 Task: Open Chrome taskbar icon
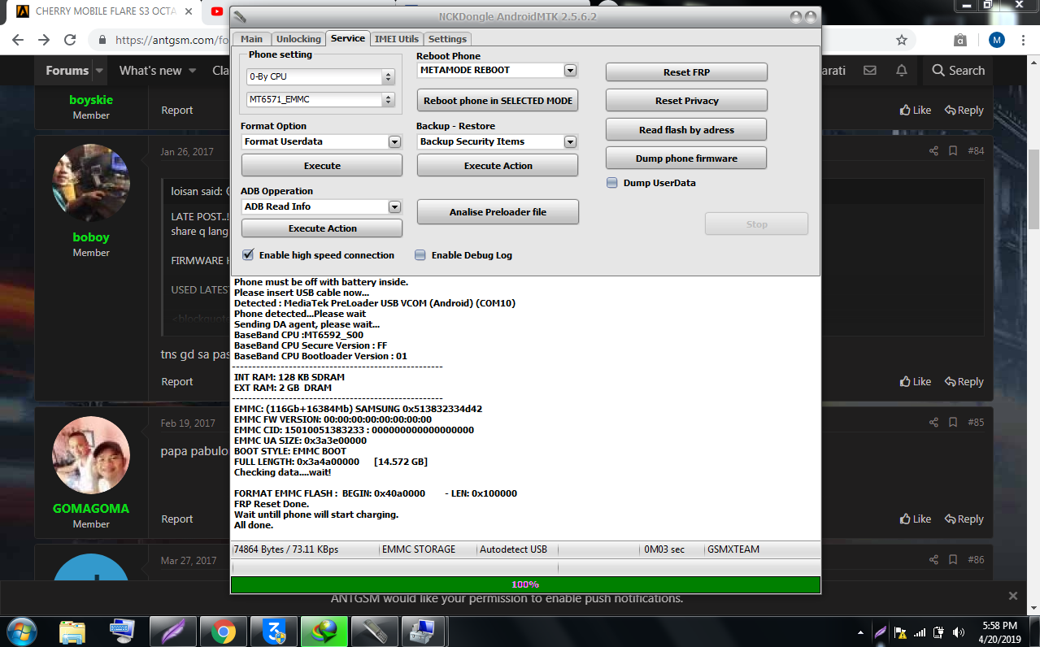[223, 631]
